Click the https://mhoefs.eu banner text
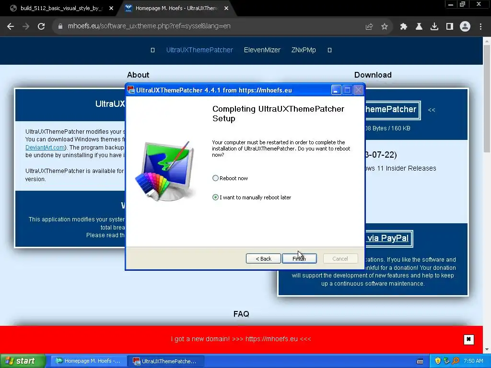Image resolution: width=491 pixels, height=368 pixels. pyautogui.click(x=271, y=339)
